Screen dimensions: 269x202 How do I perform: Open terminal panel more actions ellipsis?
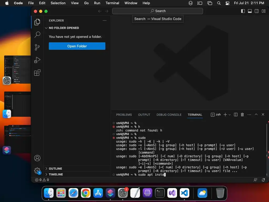point(249,115)
